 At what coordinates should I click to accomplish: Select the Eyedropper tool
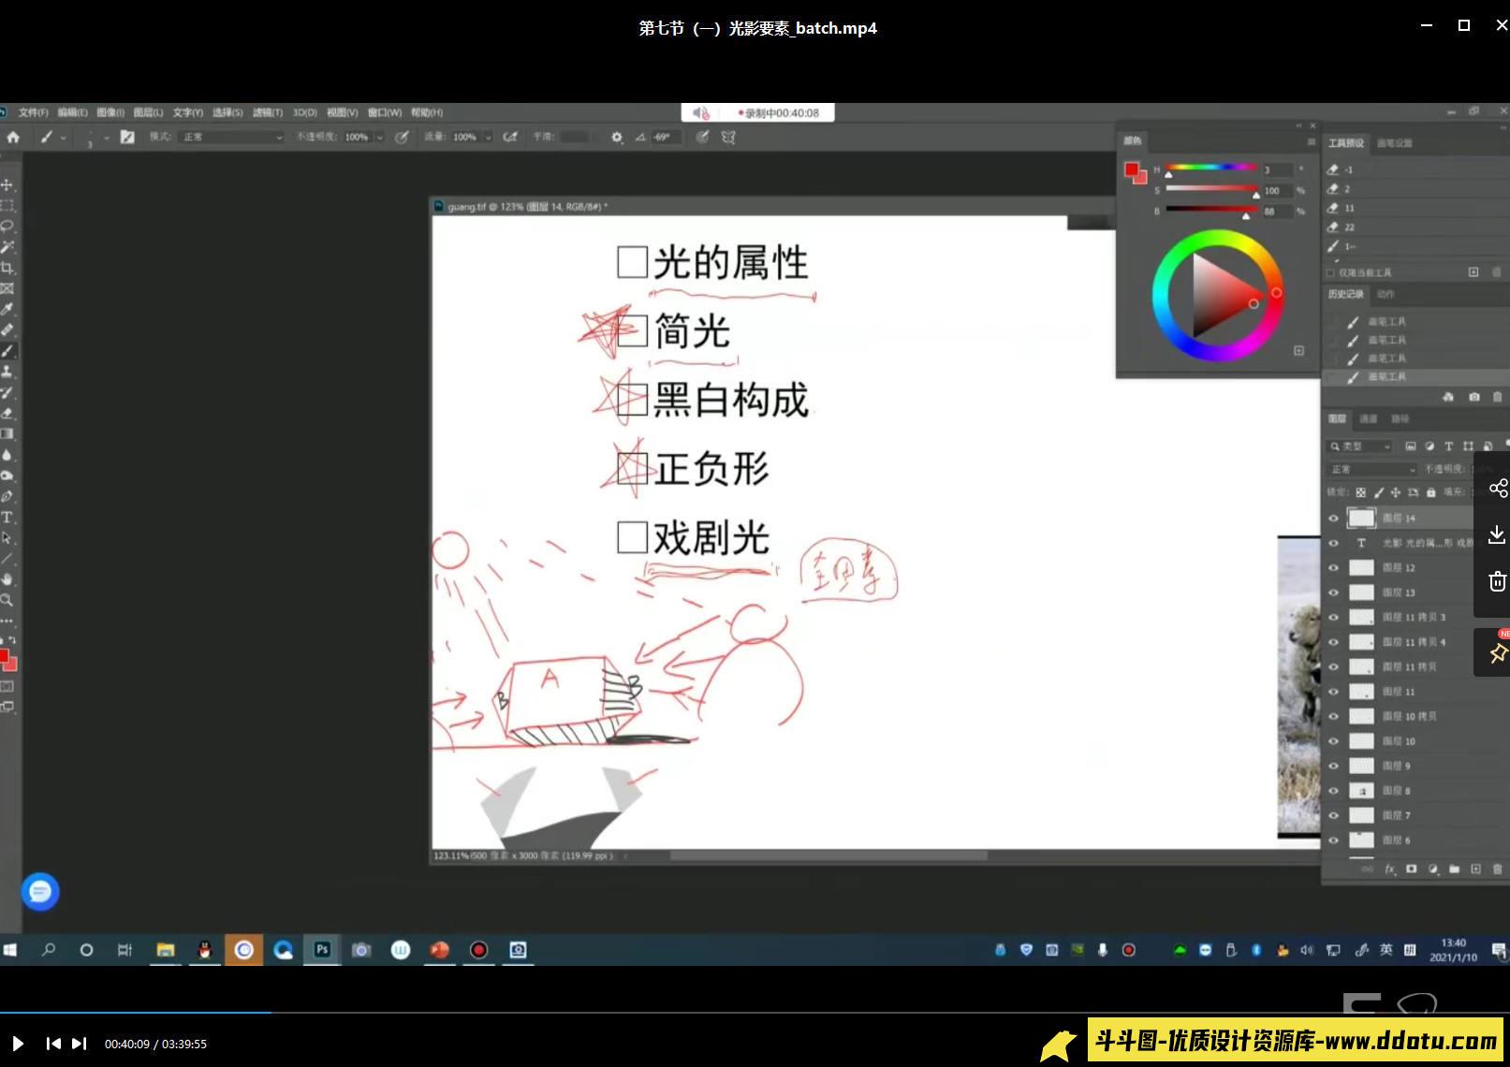[7, 309]
